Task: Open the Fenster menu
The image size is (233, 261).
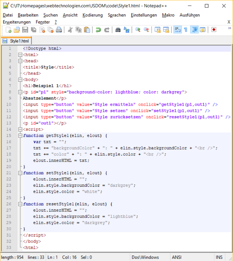Action: tap(43, 22)
